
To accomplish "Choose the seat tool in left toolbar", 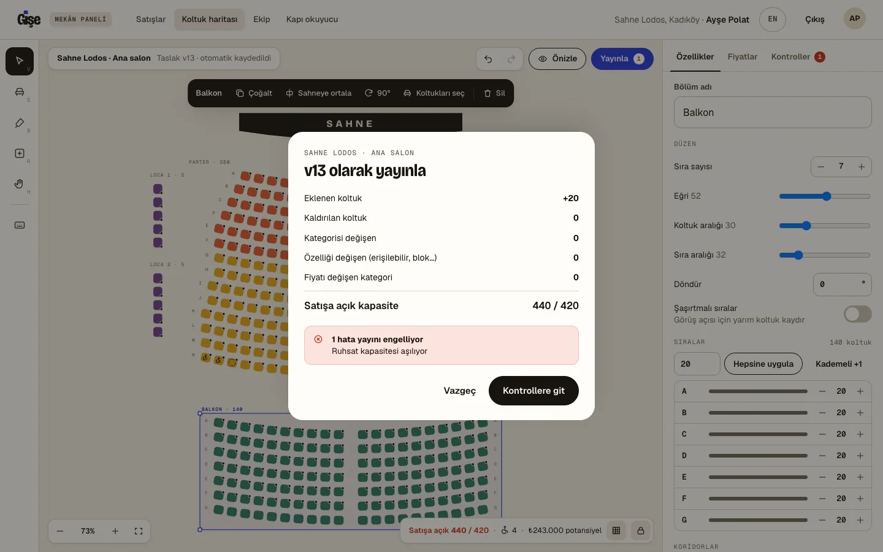I will click(x=20, y=92).
